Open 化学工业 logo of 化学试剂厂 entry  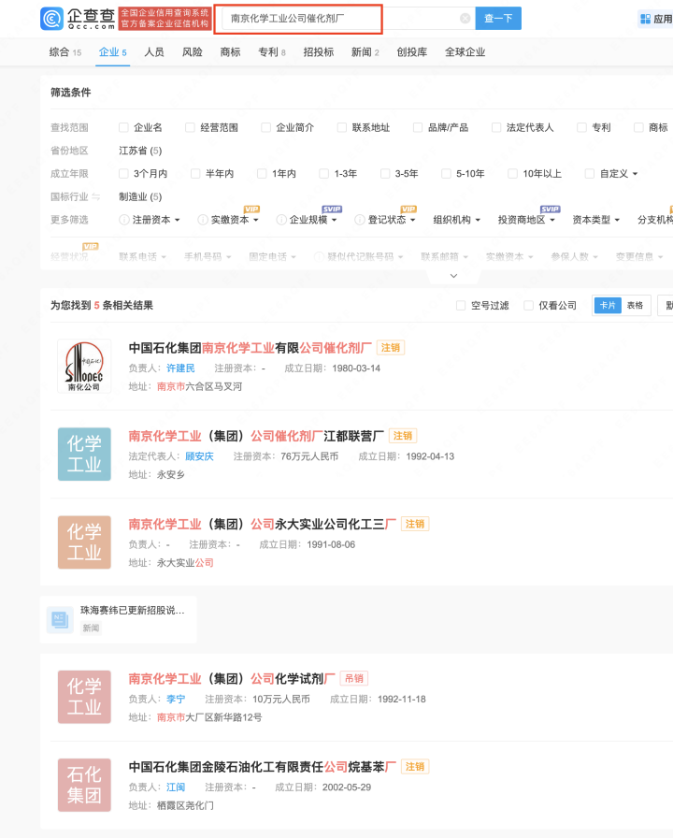point(84,697)
